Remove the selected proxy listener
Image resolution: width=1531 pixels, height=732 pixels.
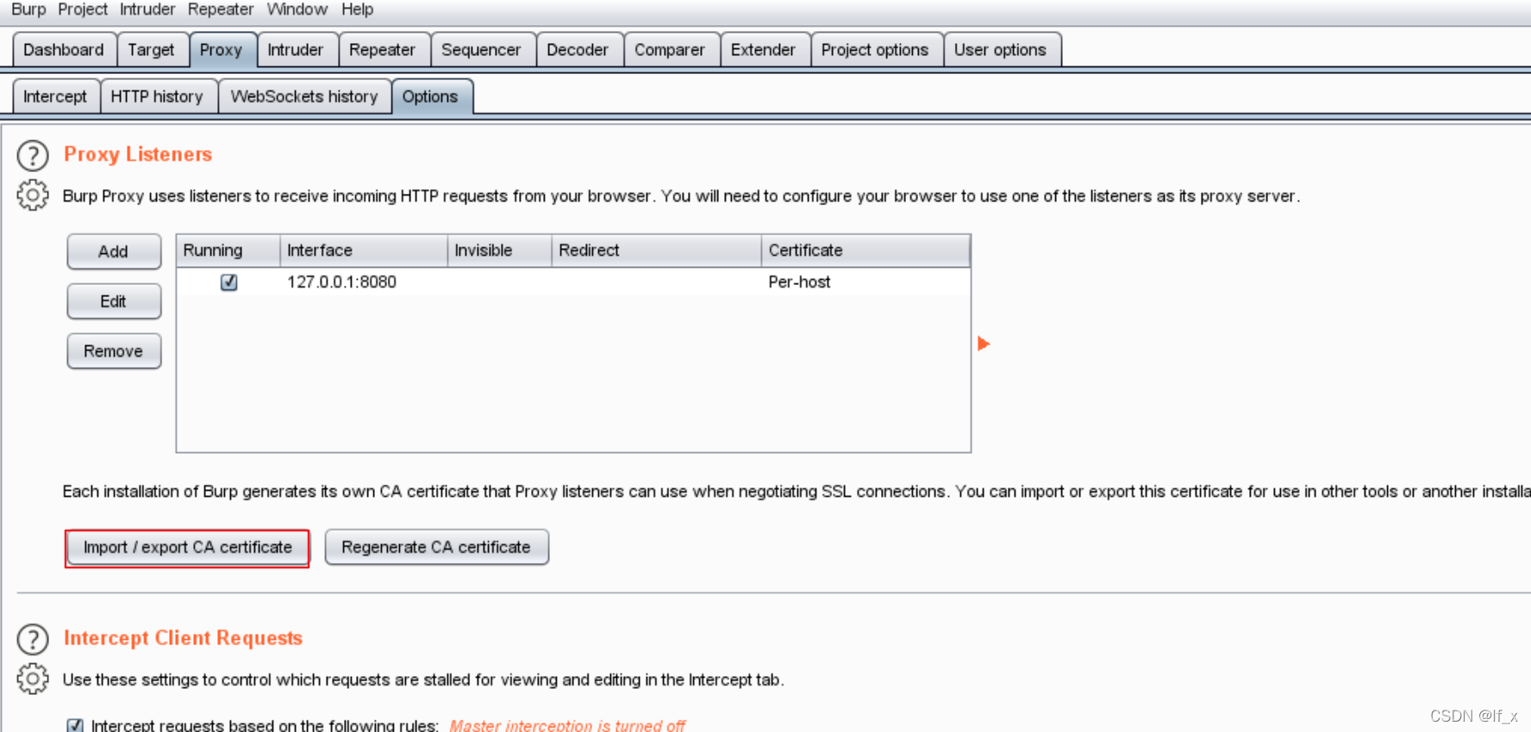[x=114, y=351]
